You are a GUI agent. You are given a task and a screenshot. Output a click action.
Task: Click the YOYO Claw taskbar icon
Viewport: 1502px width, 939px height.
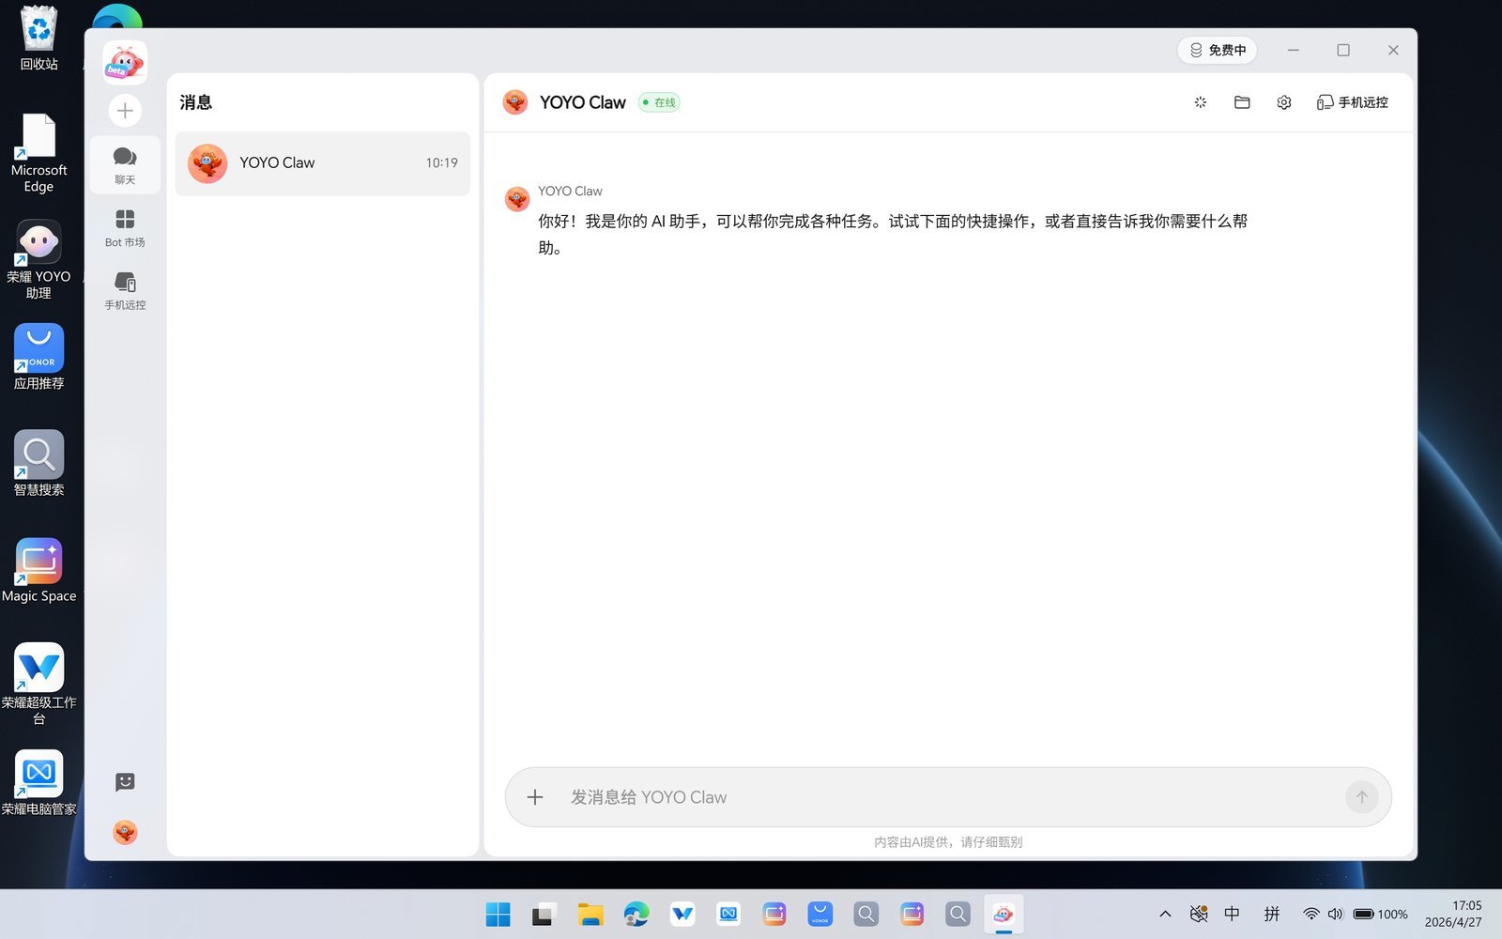1004,914
